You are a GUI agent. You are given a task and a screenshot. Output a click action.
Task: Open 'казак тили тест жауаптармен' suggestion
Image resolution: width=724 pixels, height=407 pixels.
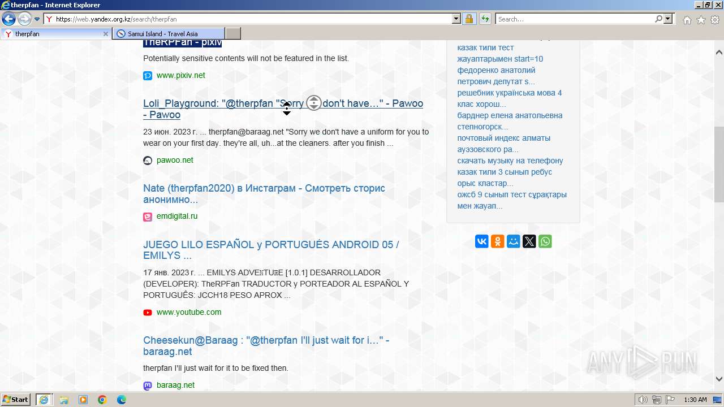click(x=500, y=53)
